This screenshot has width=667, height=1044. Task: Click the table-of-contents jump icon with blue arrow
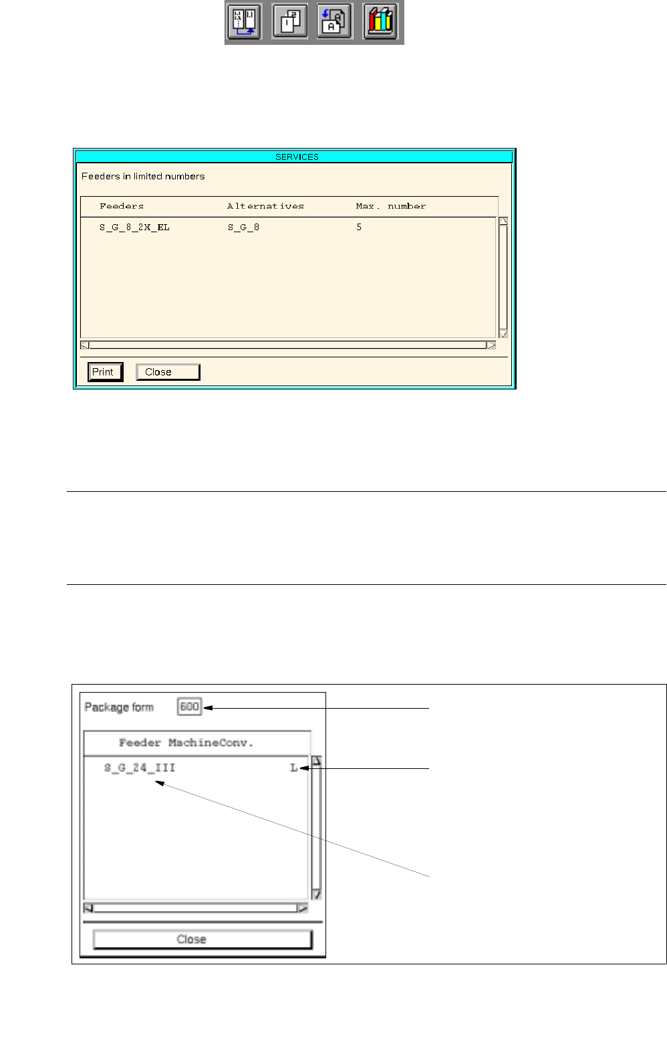point(244,22)
